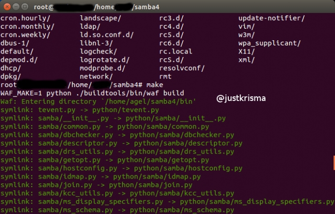Click the update-notifier/ directory entry

271,18
